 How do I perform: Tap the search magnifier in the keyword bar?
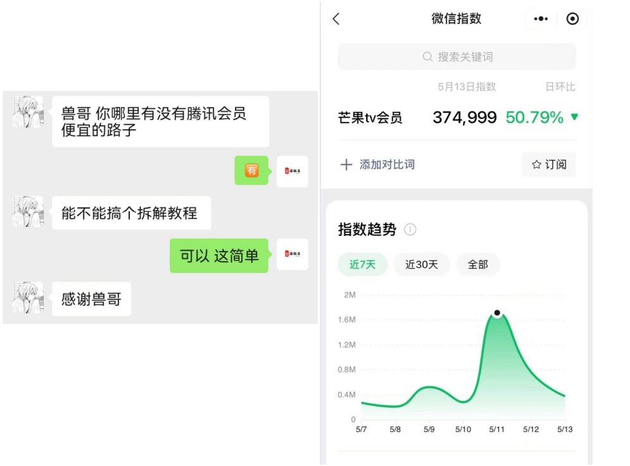(428, 57)
